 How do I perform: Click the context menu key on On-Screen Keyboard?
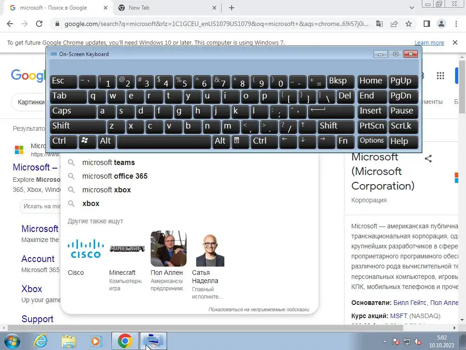[x=240, y=141]
